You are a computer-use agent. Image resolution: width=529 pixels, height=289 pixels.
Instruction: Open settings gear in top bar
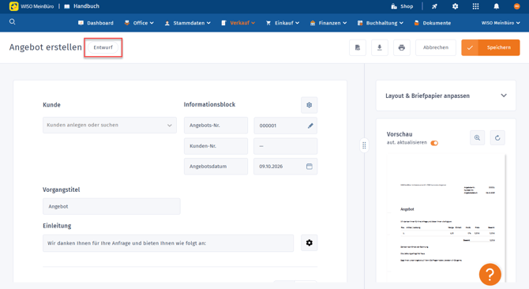click(455, 6)
